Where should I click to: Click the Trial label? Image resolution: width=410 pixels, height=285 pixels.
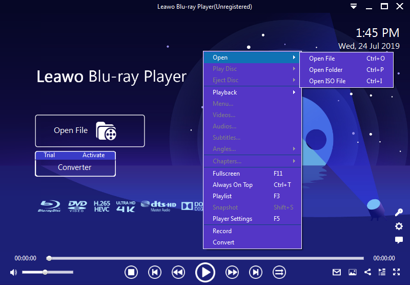pyautogui.click(x=49, y=155)
